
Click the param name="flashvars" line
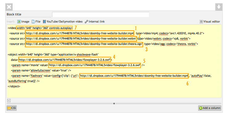111,76
